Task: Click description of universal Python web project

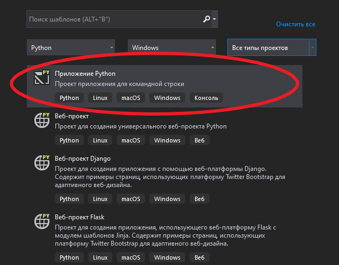Action: pyautogui.click(x=141, y=126)
